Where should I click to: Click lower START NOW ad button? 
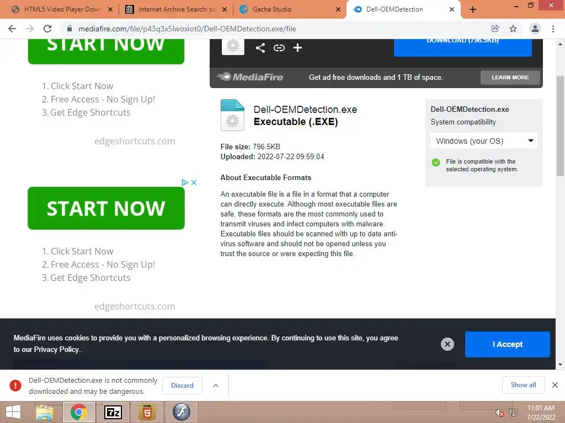[106, 208]
